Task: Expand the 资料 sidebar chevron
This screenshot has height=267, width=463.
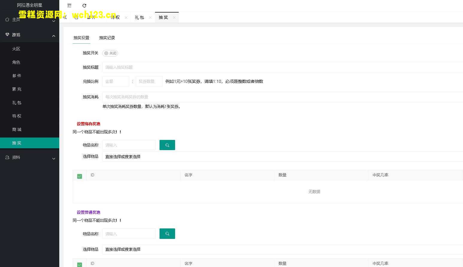Action: click(x=54, y=158)
